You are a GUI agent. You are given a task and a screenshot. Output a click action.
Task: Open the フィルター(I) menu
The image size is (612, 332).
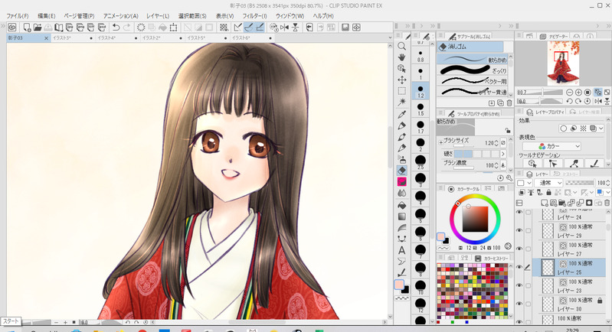pyautogui.click(x=254, y=16)
